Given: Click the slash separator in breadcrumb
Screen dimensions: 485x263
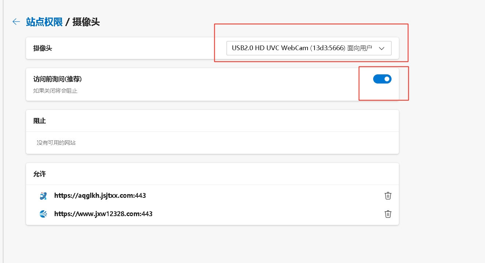Looking at the screenshot, I should (67, 22).
